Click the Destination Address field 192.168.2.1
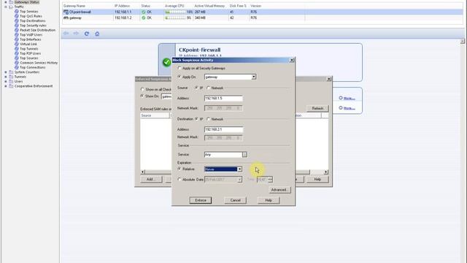 [x=223, y=129]
